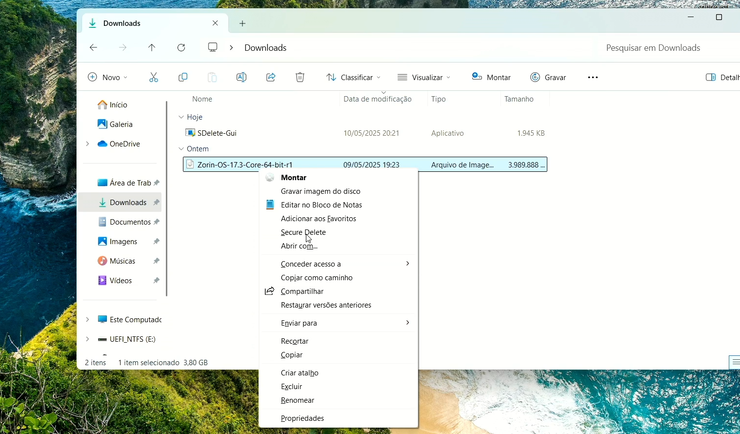This screenshot has height=434, width=740.
Task: Go up one folder level with the up arrow
Action: (152, 47)
